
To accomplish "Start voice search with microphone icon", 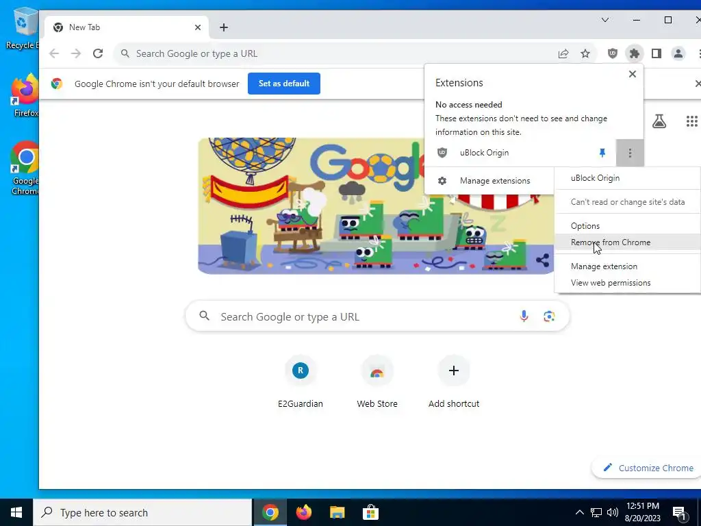I will (x=524, y=316).
